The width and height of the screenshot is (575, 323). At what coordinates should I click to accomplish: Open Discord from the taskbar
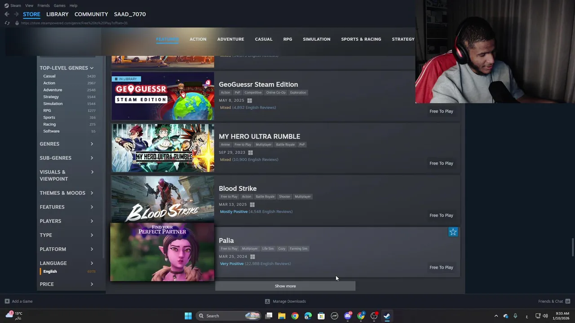(x=348, y=316)
